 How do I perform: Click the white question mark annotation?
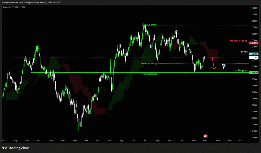coord(224,67)
